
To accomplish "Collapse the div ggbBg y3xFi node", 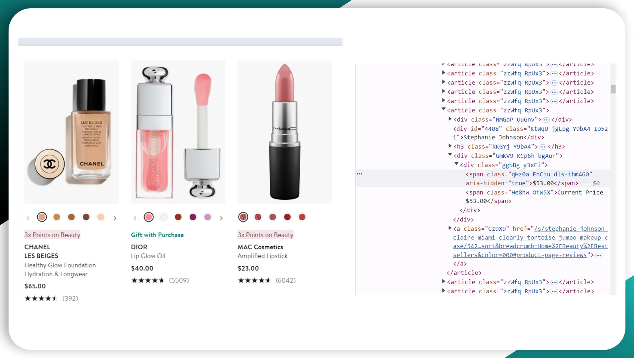I will coord(456,164).
